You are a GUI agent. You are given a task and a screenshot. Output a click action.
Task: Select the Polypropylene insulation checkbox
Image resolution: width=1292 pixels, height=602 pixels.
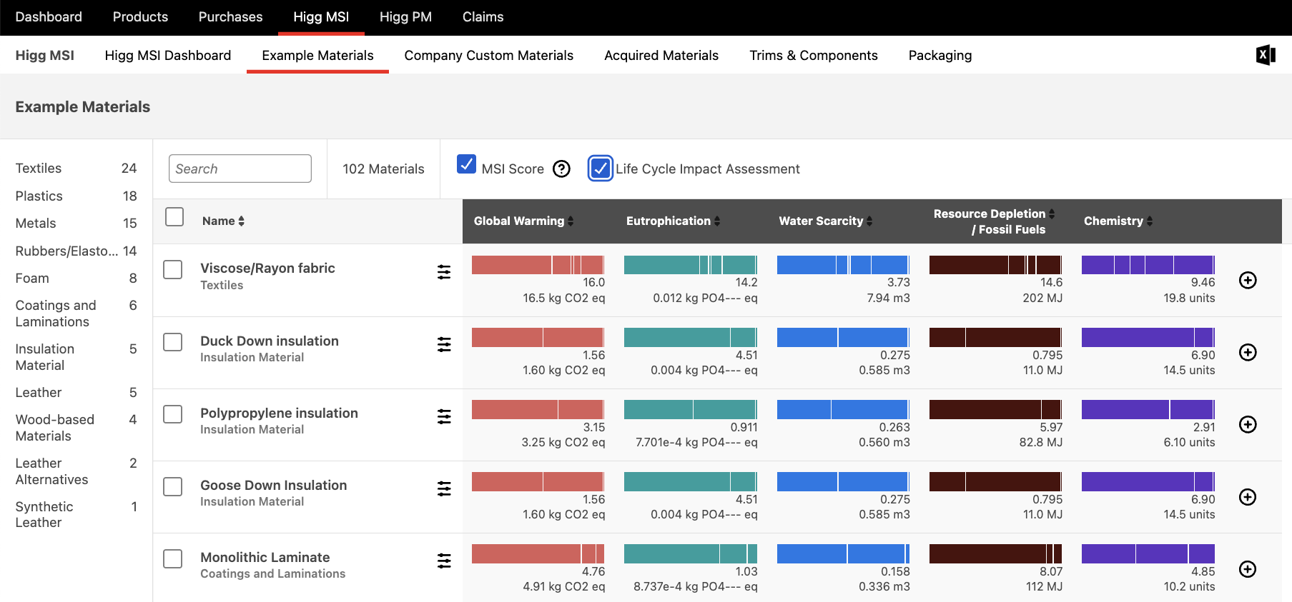(x=172, y=413)
